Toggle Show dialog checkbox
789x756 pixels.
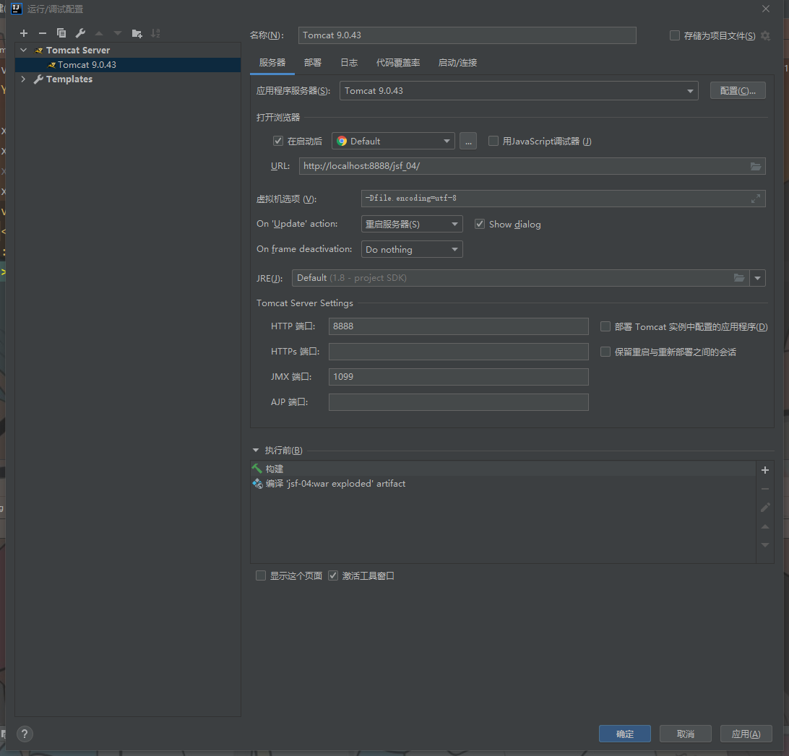480,224
